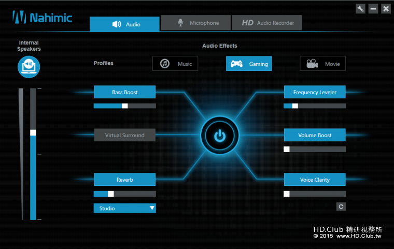Viewport: 394px width, 249px height.
Task: Toggle the Reverb effect
Action: [x=124, y=180]
